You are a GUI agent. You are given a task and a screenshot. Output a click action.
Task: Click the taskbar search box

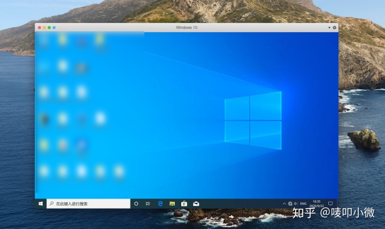pos(88,204)
